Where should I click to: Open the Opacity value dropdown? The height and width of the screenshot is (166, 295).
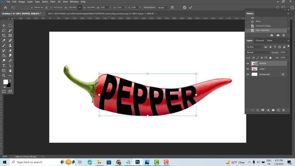click(288, 53)
